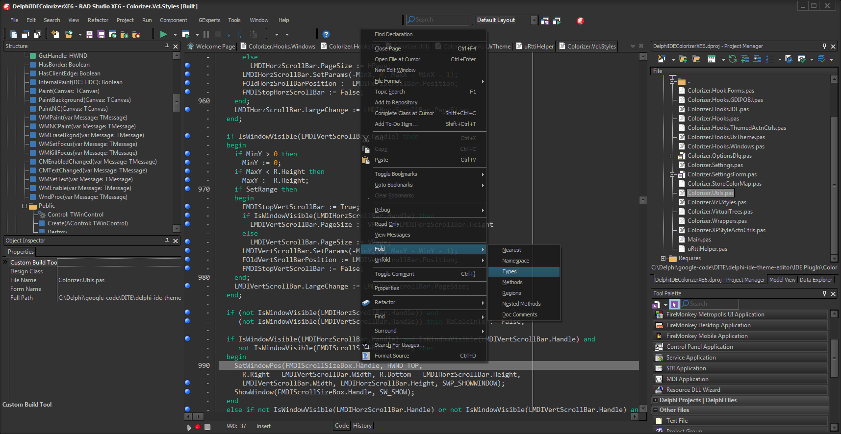Viewport: 841px width, 434px height.
Task: Expand the Requires node in Project Manager
Action: coord(663,258)
